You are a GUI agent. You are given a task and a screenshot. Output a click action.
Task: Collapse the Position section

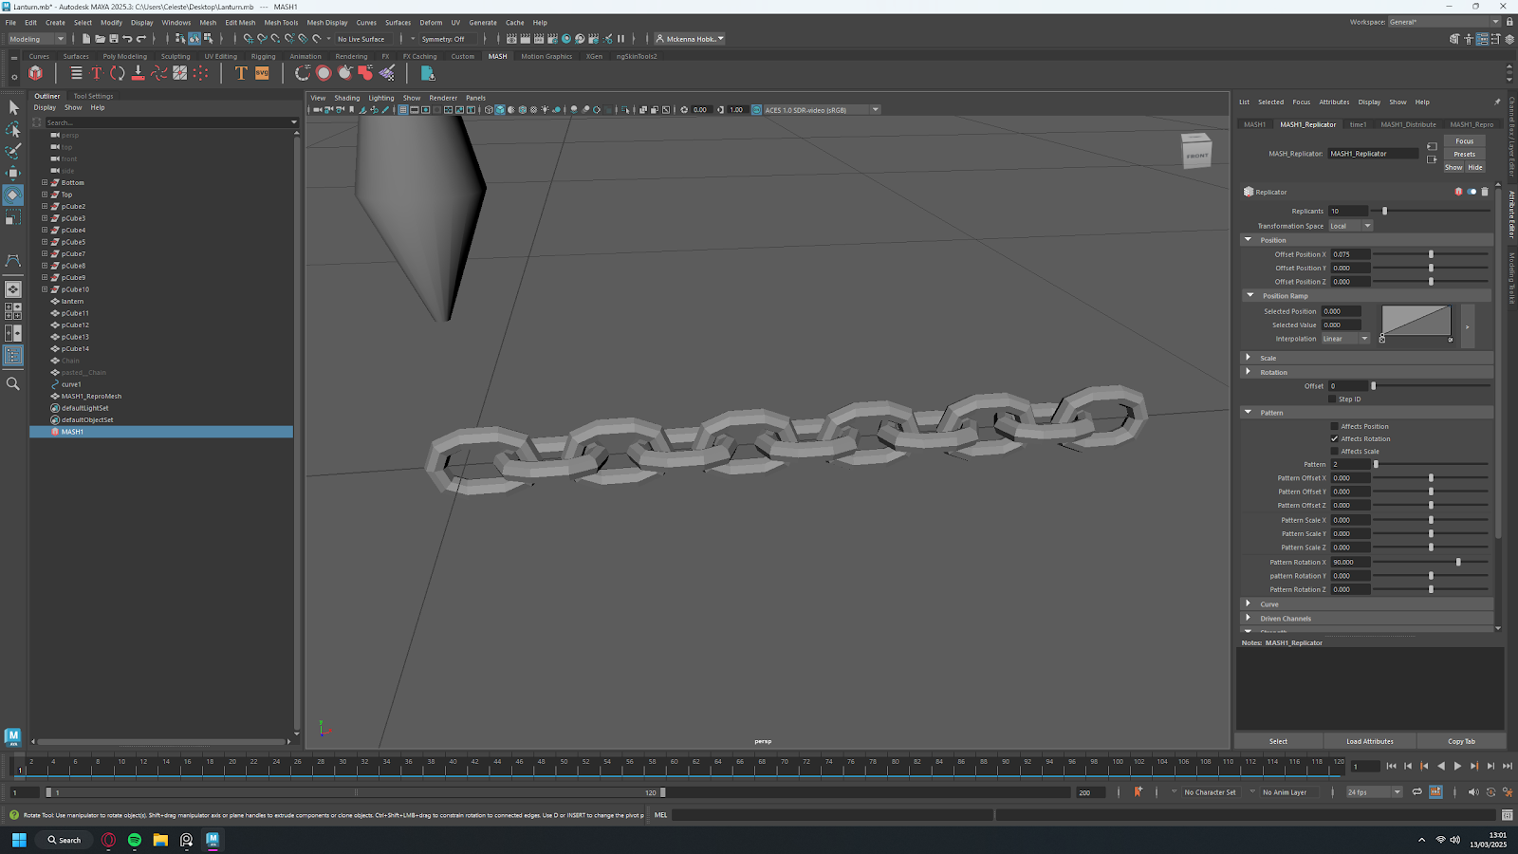click(1249, 240)
